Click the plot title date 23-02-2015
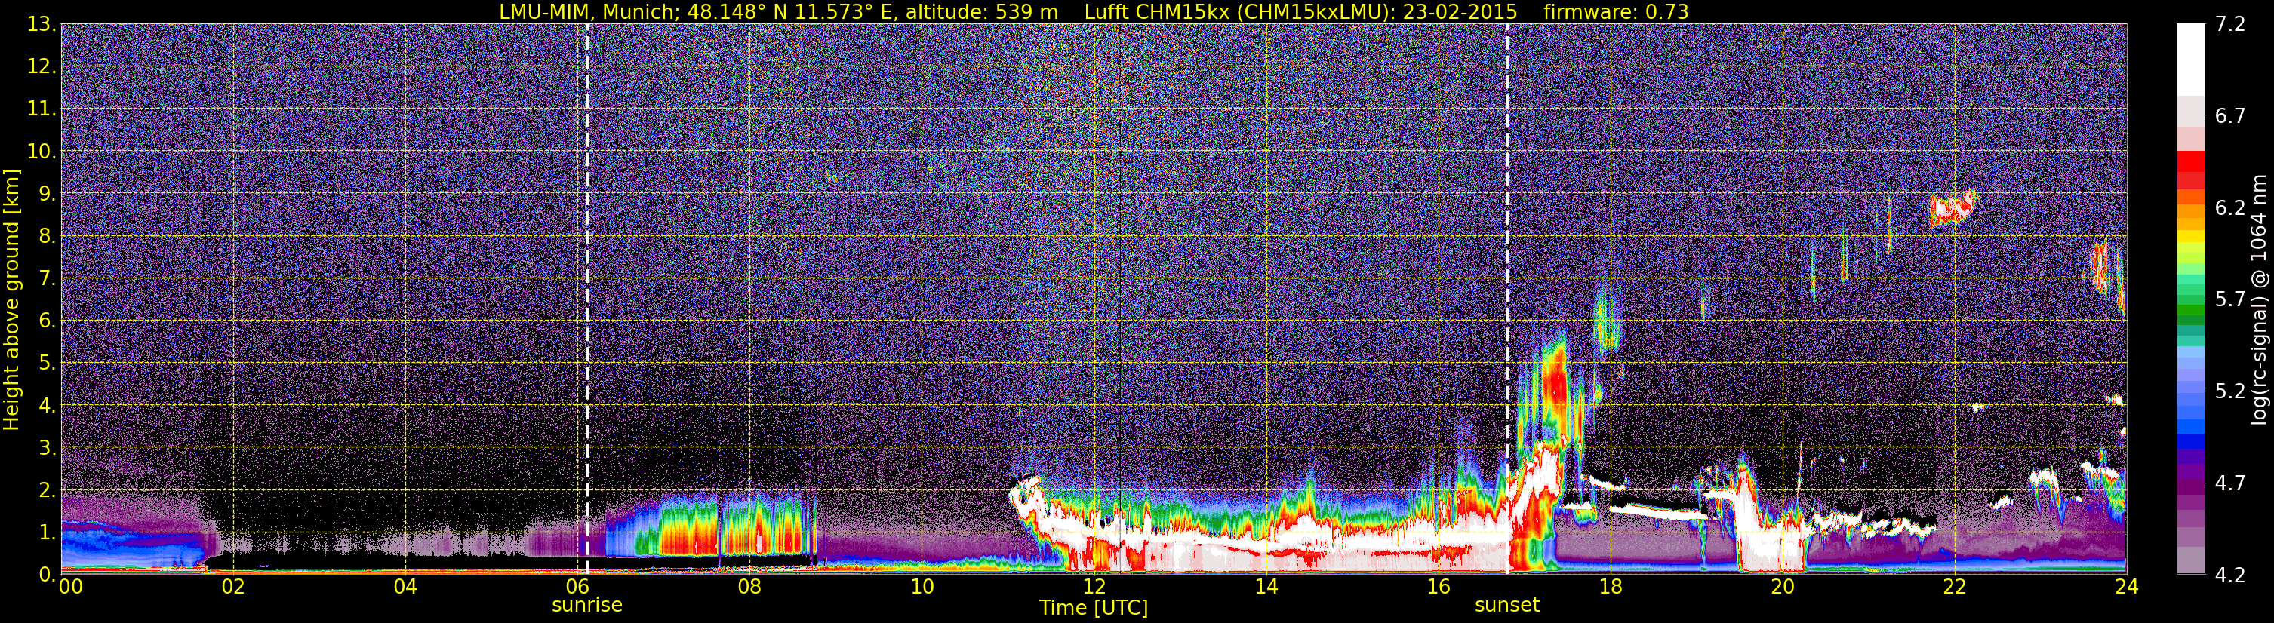This screenshot has height=623, width=2274. [x=1460, y=11]
